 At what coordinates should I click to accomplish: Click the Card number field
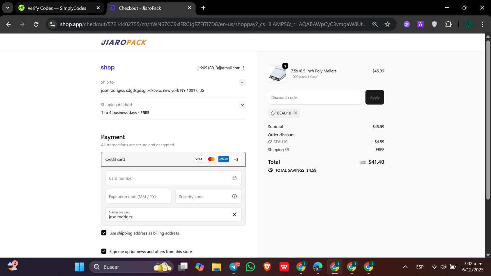click(173, 178)
